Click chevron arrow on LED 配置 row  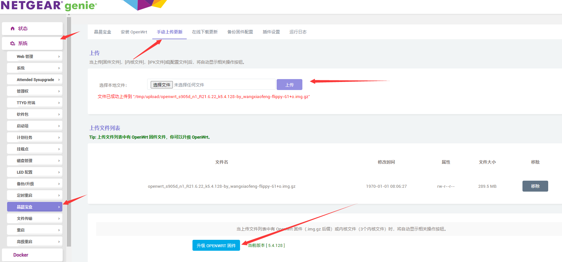[x=59, y=172]
